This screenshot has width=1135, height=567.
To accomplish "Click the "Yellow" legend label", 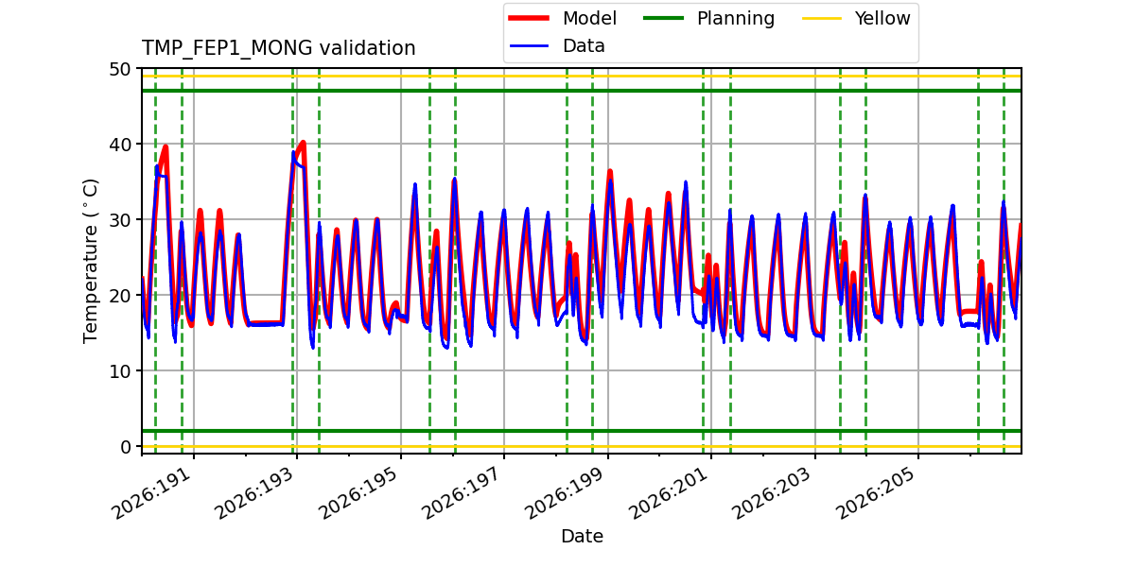I will pos(882,18).
